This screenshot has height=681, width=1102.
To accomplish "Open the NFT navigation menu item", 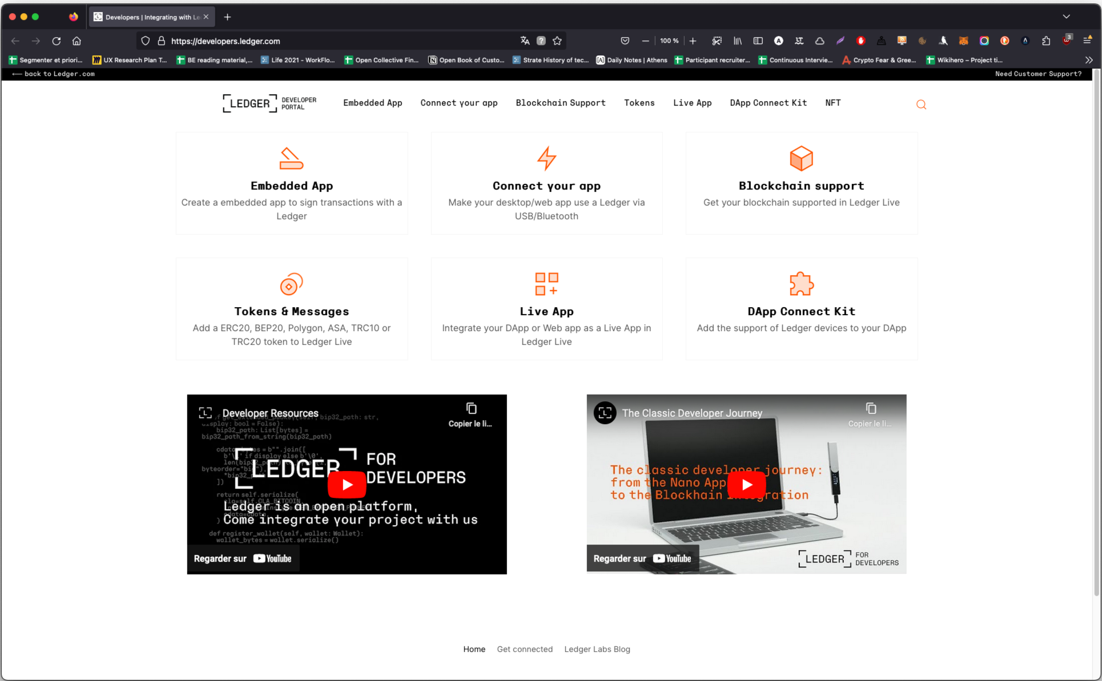I will click(x=832, y=103).
